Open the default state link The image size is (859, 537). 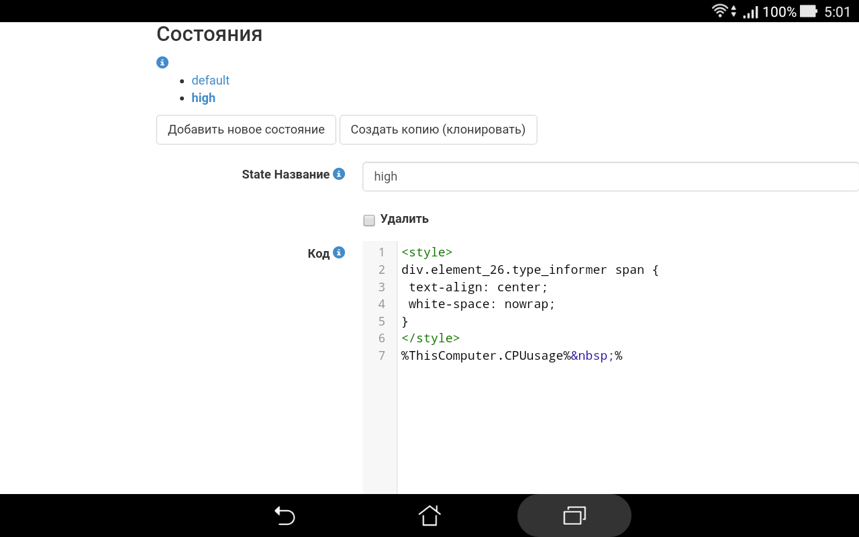click(x=210, y=80)
